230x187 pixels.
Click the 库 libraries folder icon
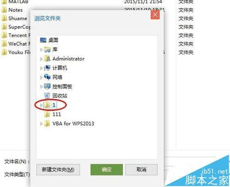47,49
